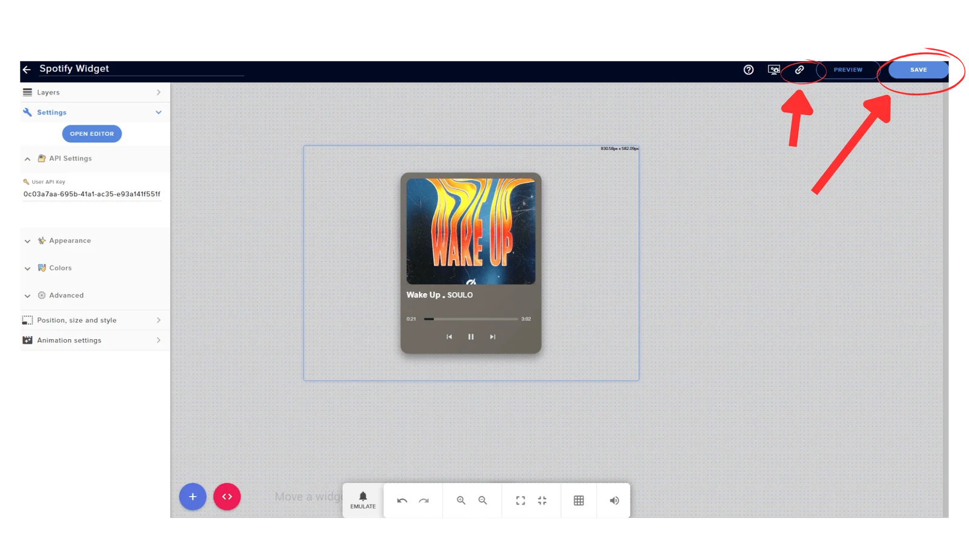Expand the Colors section

pyautogui.click(x=60, y=268)
